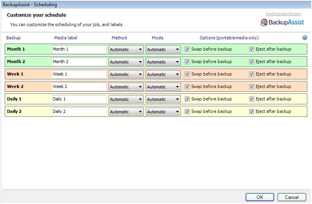
Task: Click the Cancel button
Action: [x=292, y=197]
